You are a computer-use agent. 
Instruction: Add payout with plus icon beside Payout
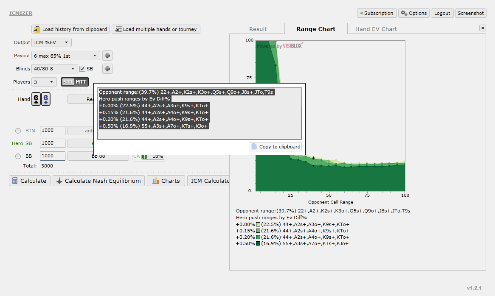107,56
